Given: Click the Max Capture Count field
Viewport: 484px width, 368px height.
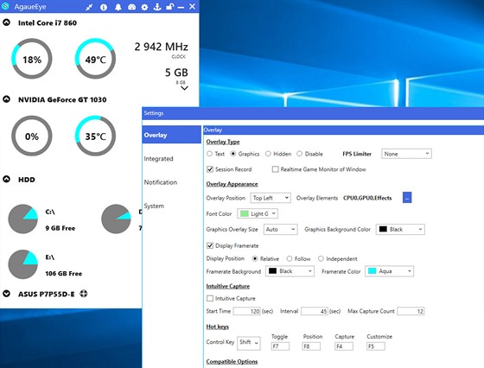Looking at the screenshot, I should [x=411, y=311].
